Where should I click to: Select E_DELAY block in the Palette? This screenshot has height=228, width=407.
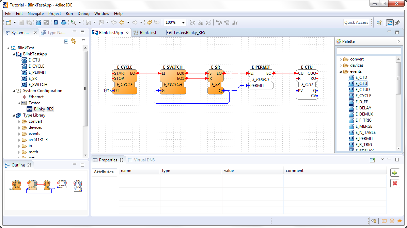point(363,108)
